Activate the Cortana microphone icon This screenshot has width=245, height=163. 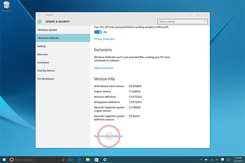(x=63, y=160)
